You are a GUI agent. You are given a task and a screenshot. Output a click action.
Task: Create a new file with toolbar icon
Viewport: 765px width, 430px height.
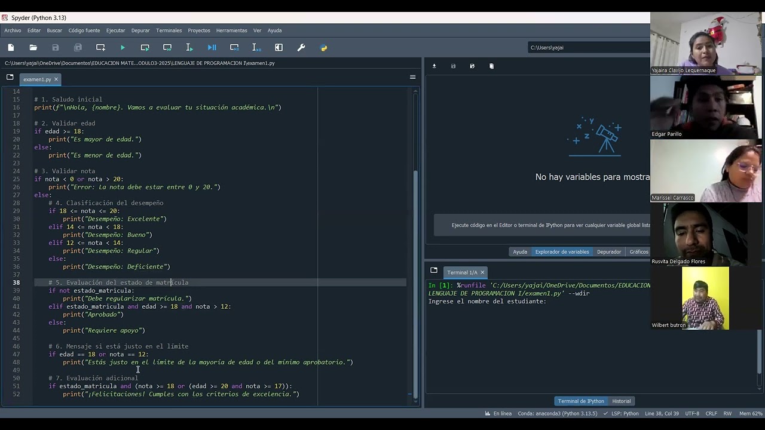coord(11,48)
